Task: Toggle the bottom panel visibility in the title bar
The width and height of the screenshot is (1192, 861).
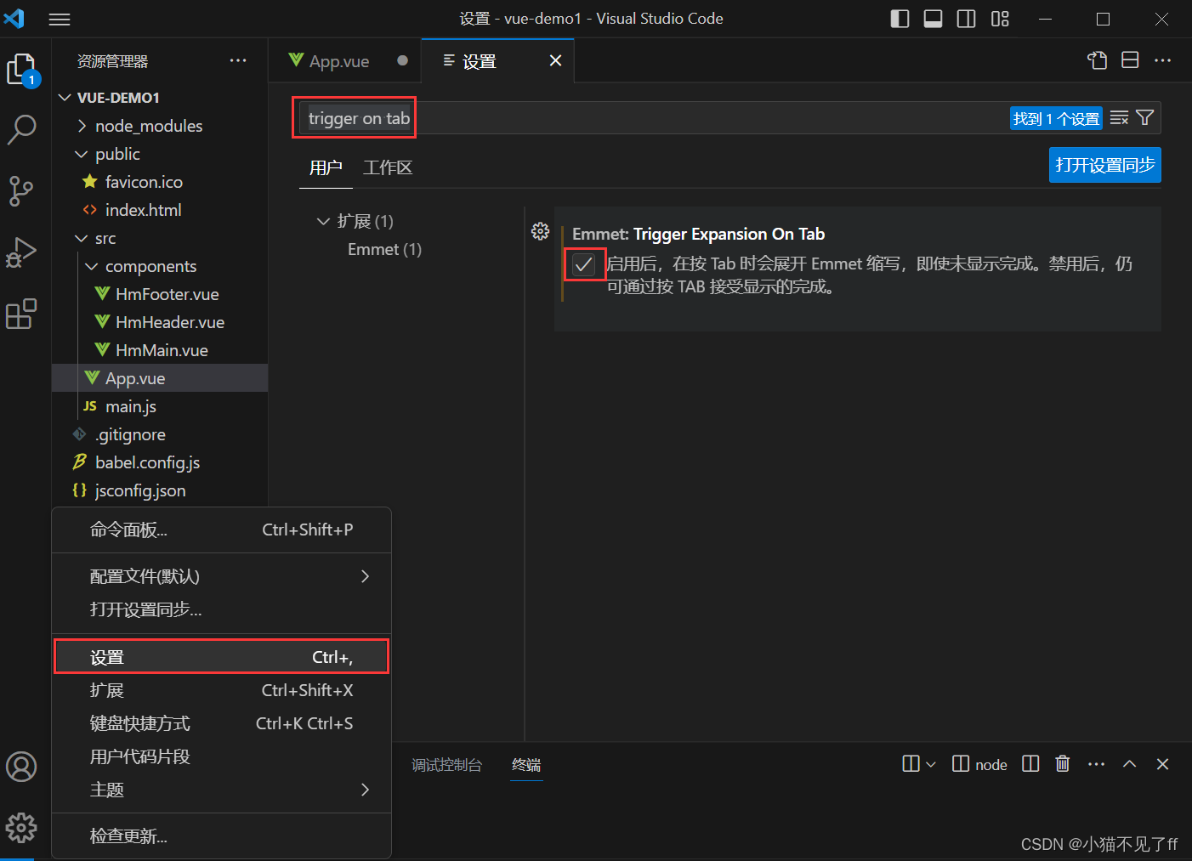Action: pos(933,19)
